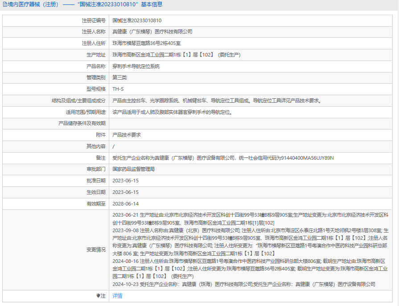Select management class value 第三类
The image size is (399, 306).
pos(119,78)
